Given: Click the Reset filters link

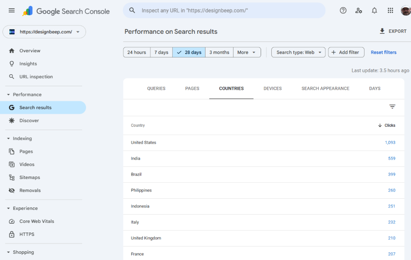Looking at the screenshot, I should pyautogui.click(x=383, y=53).
